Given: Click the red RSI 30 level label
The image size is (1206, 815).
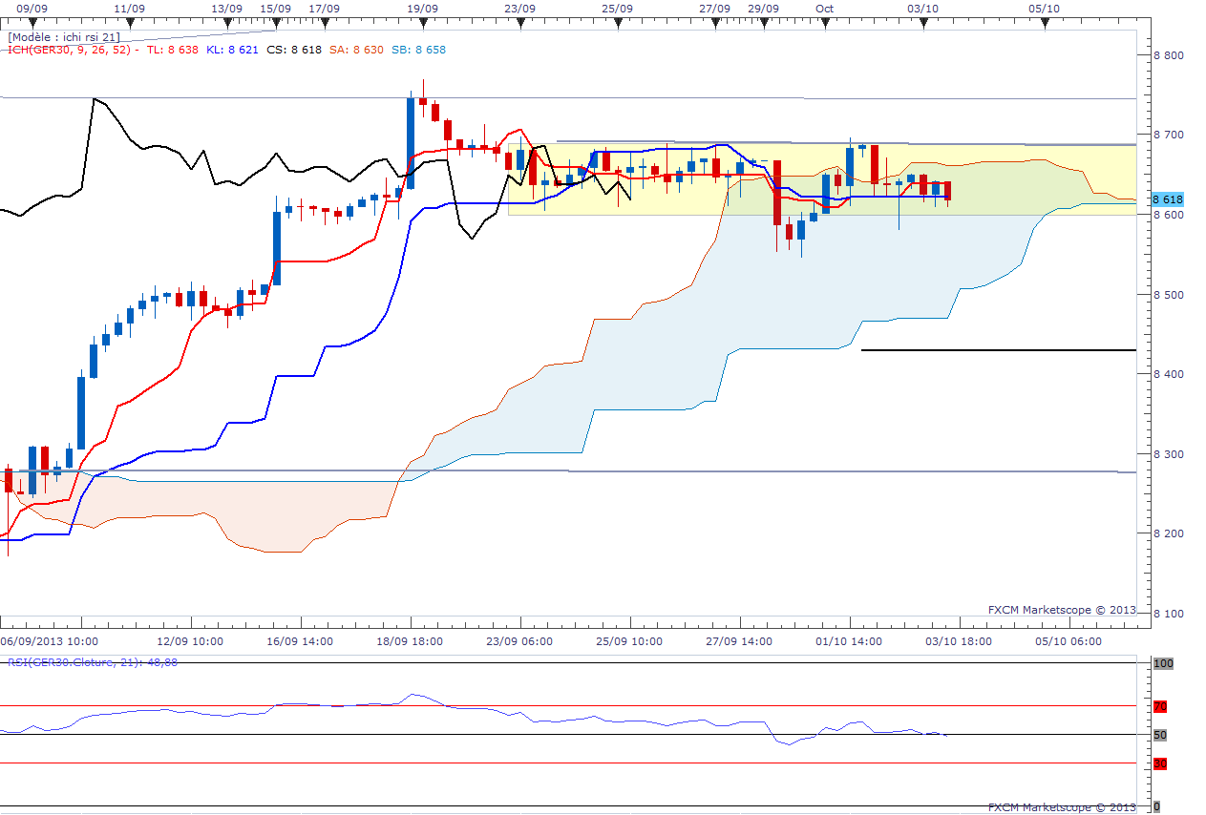Looking at the screenshot, I should pyautogui.click(x=1160, y=763).
